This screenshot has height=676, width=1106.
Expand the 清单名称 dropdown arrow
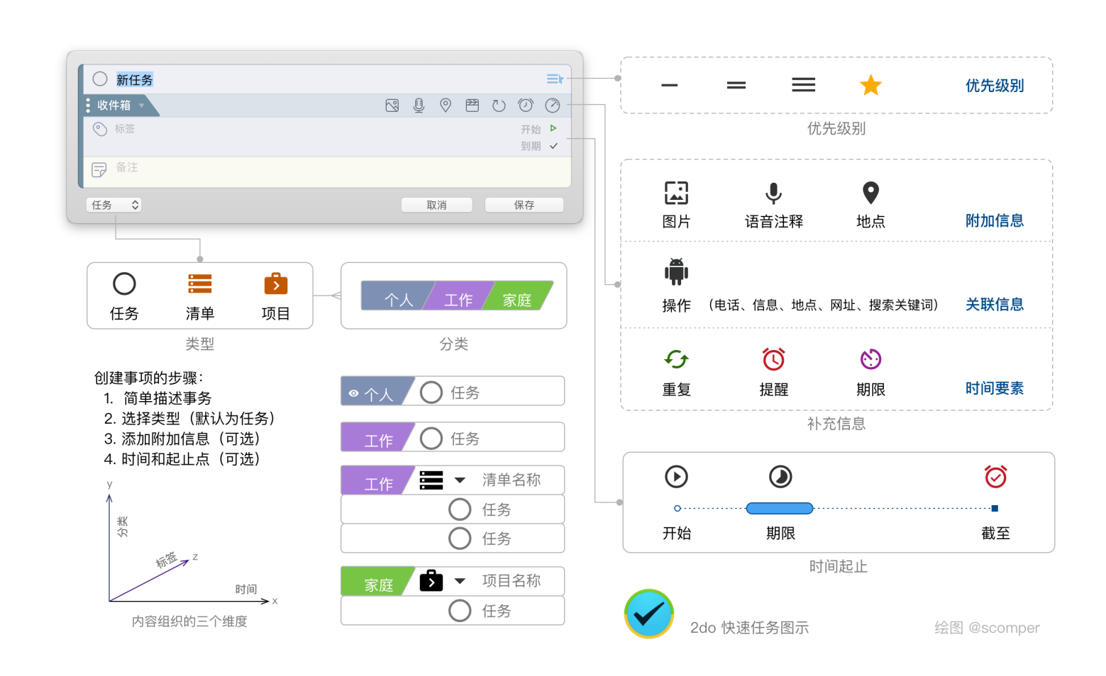point(460,480)
